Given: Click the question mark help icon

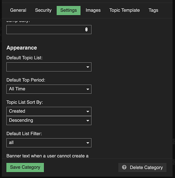Looking at the screenshot, I should tap(124, 167).
